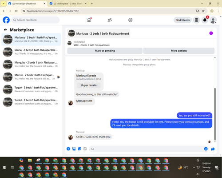
Task: Click Maricruz's avatar beside the last message
Action: pyautogui.click(x=70, y=137)
